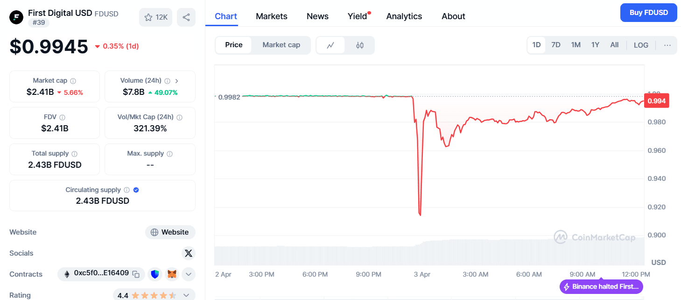This screenshot has height=300, width=681.
Task: Switch to candlestick chart icon
Action: coord(359,45)
